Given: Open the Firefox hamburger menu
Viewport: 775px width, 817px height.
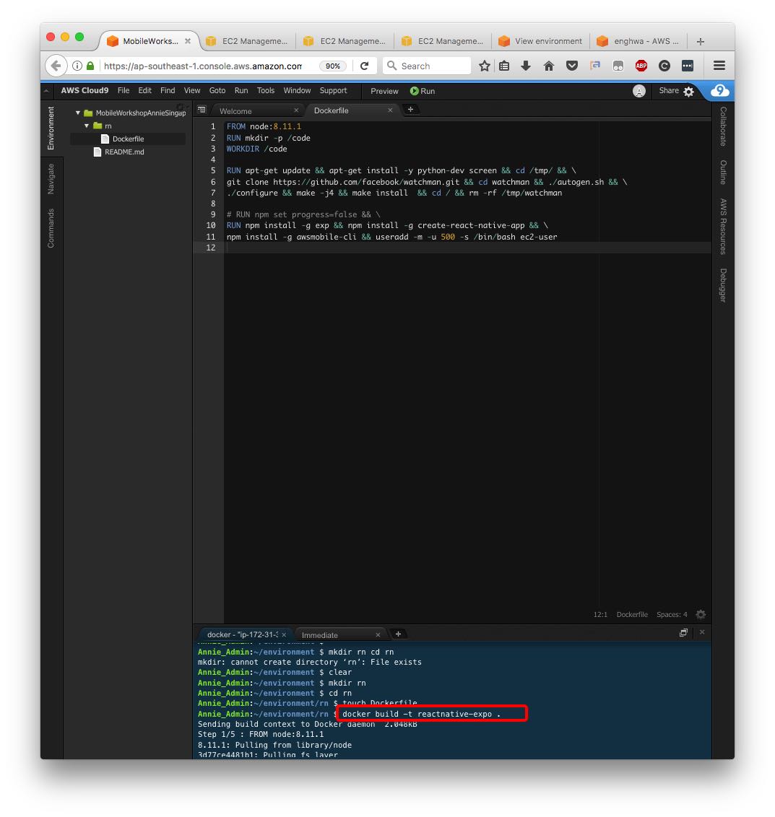Looking at the screenshot, I should (719, 66).
